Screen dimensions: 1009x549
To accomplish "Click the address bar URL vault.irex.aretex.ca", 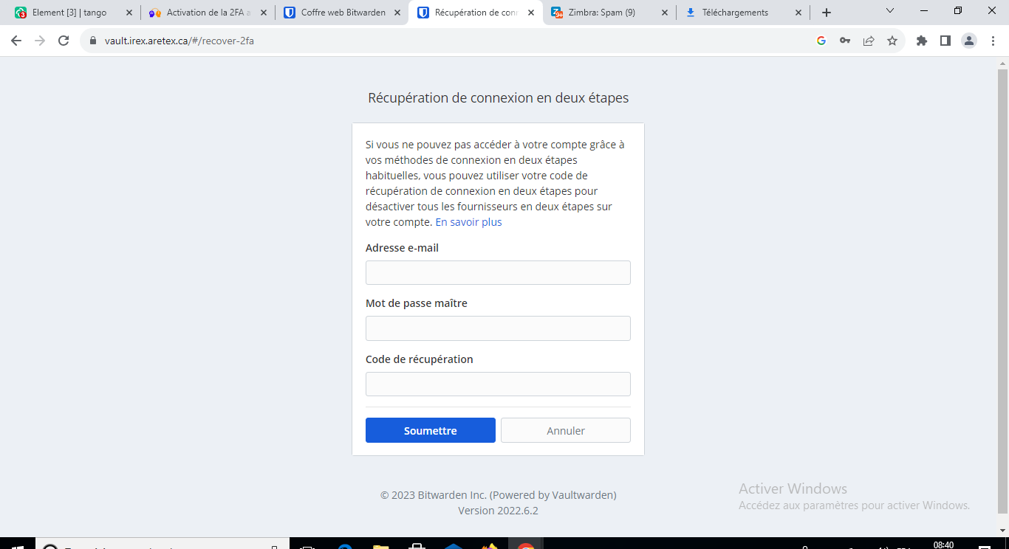I will (x=179, y=41).
